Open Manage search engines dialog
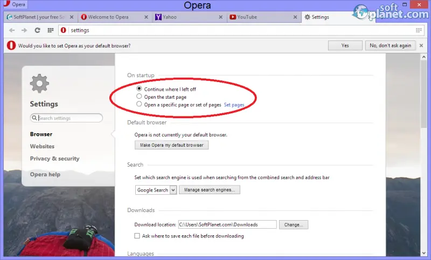The width and height of the screenshot is (431, 260). click(x=210, y=190)
